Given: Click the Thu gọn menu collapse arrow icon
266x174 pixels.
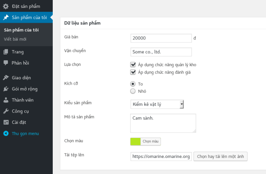Looking at the screenshot, I should pos(6,134).
